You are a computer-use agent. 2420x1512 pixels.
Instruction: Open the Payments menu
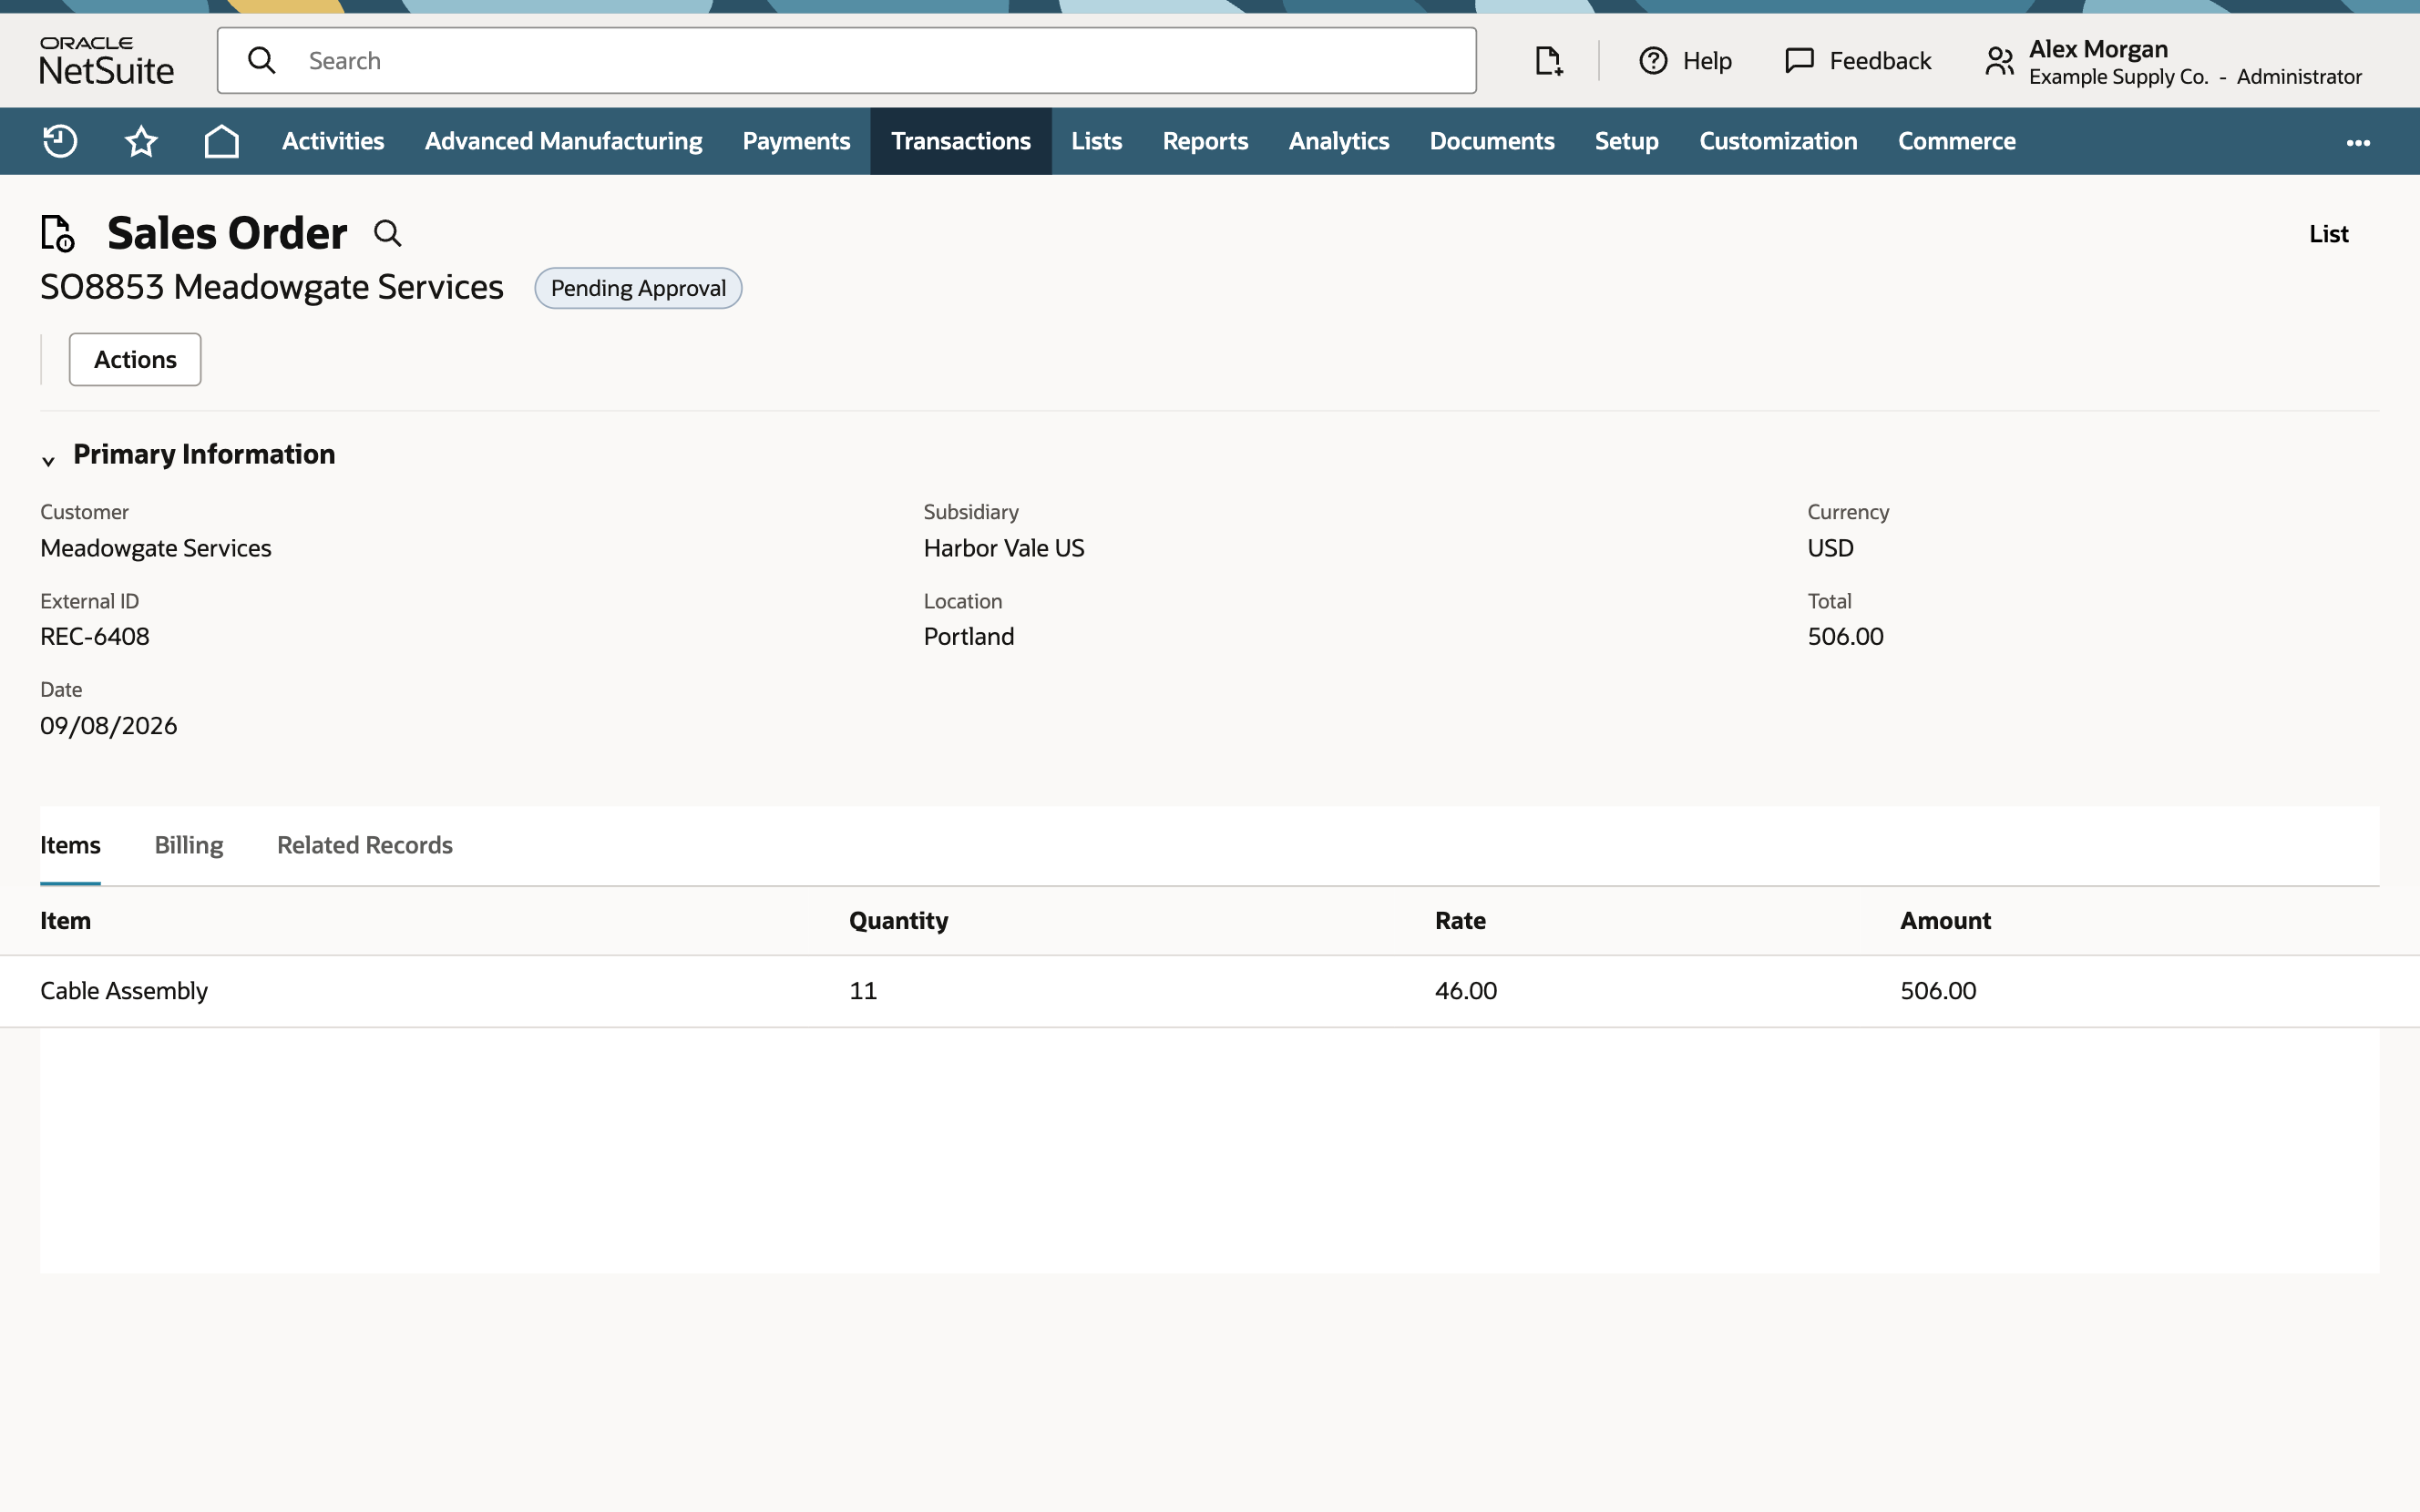point(796,141)
